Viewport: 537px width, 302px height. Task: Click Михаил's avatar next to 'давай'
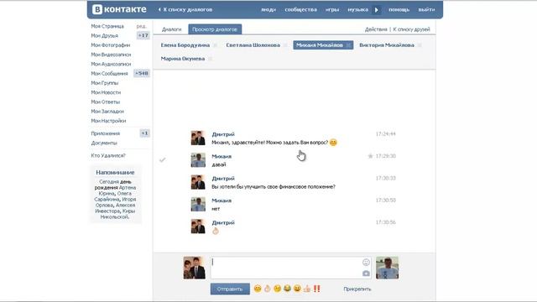(198, 160)
